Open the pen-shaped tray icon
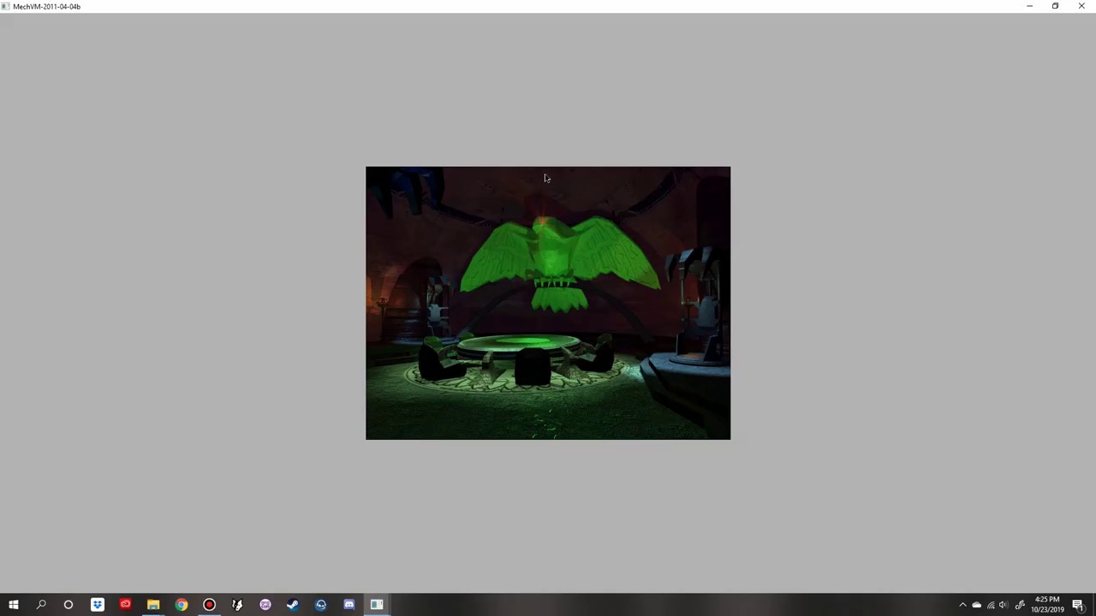Screen dimensions: 1096x616 1020,605
